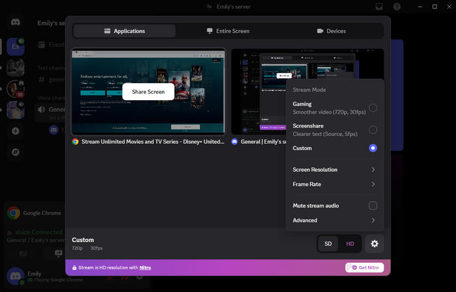This screenshot has width=456, height=292.
Task: Open the Explore servers compass icon
Action: pyautogui.click(x=16, y=152)
